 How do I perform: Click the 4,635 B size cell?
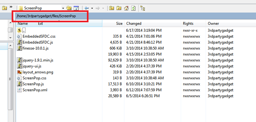[116, 42]
